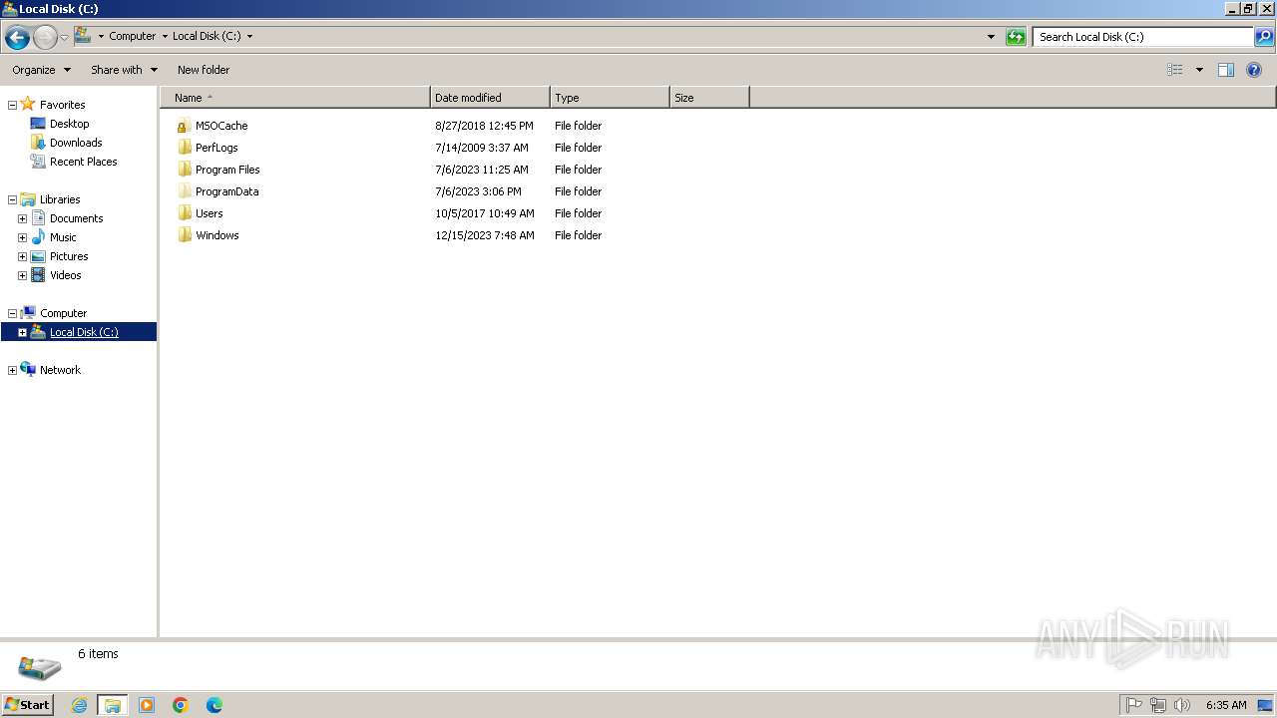This screenshot has width=1277, height=718.
Task: Collapse the Computer tree section
Action: [x=12, y=313]
